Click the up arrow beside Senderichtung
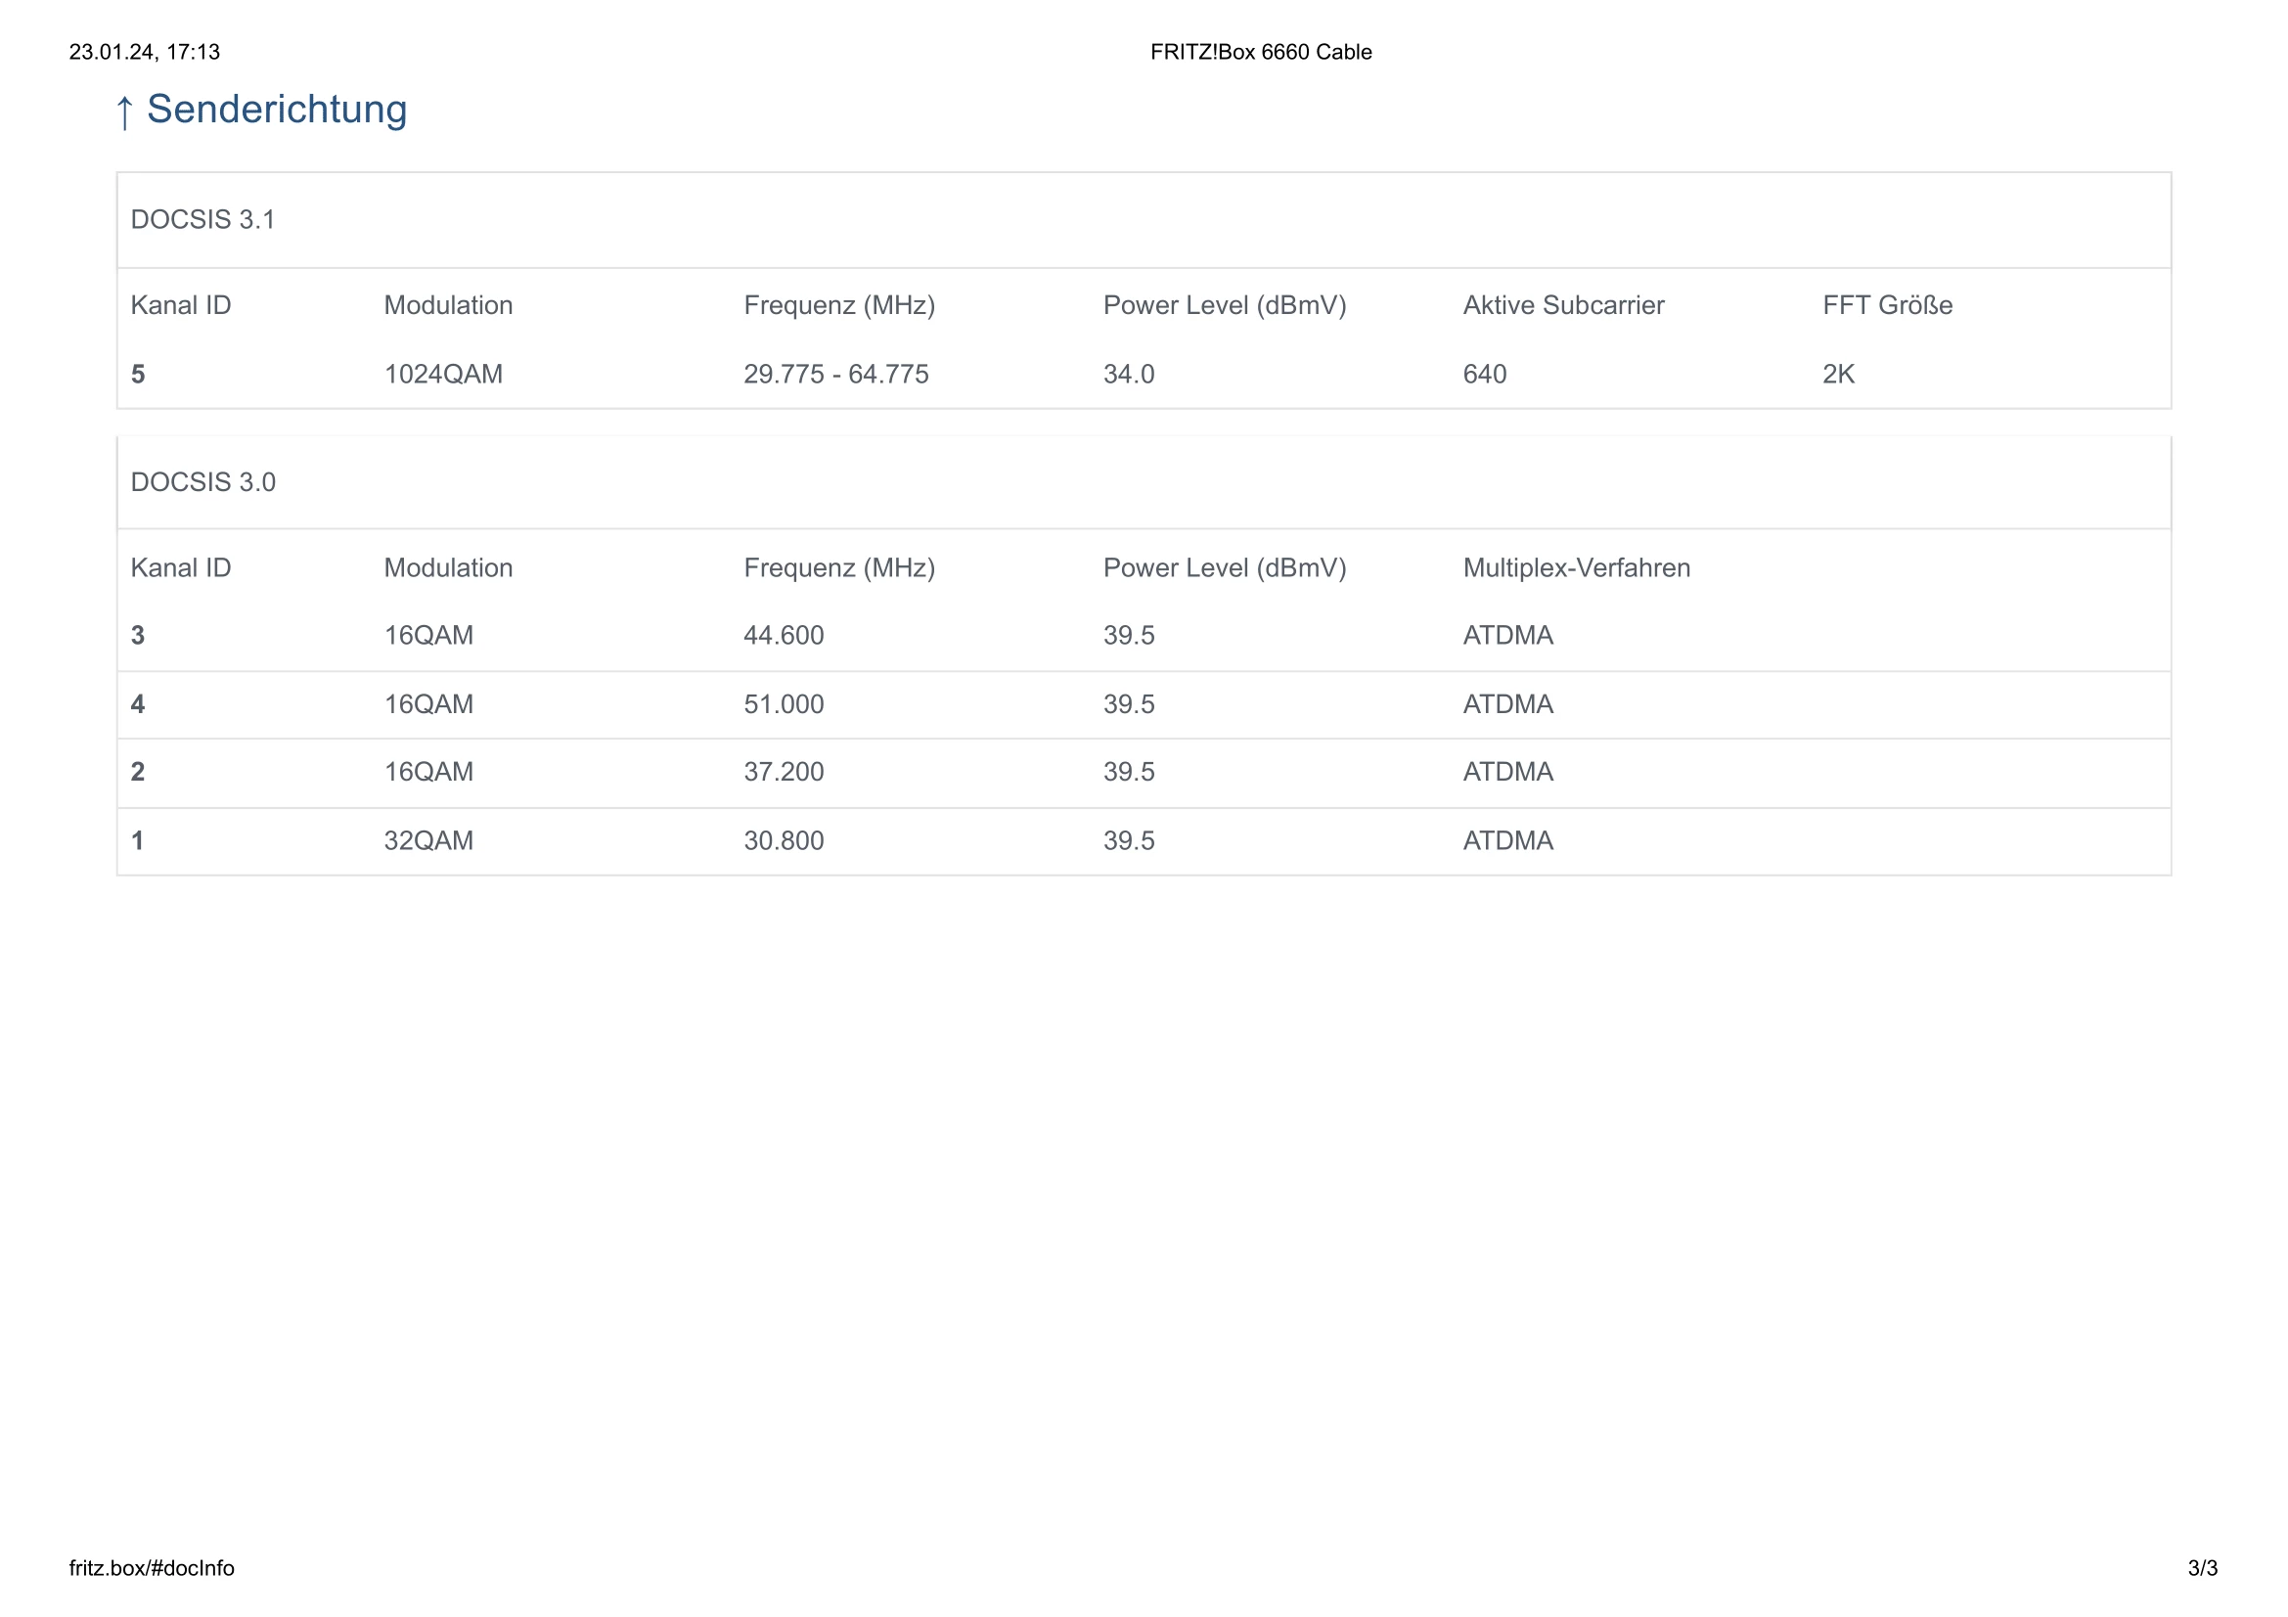The image size is (2288, 1617). pyautogui.click(x=123, y=112)
